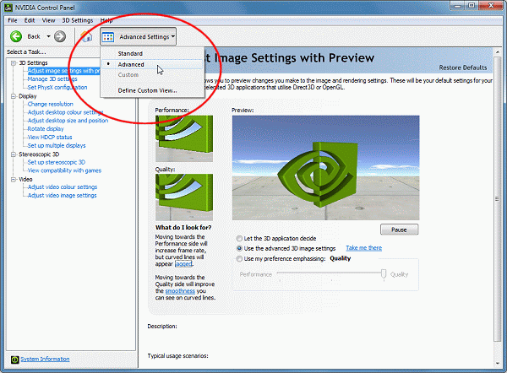This screenshot has width=507, height=373.
Task: Click the 'smoothness' help link
Action: (180, 291)
